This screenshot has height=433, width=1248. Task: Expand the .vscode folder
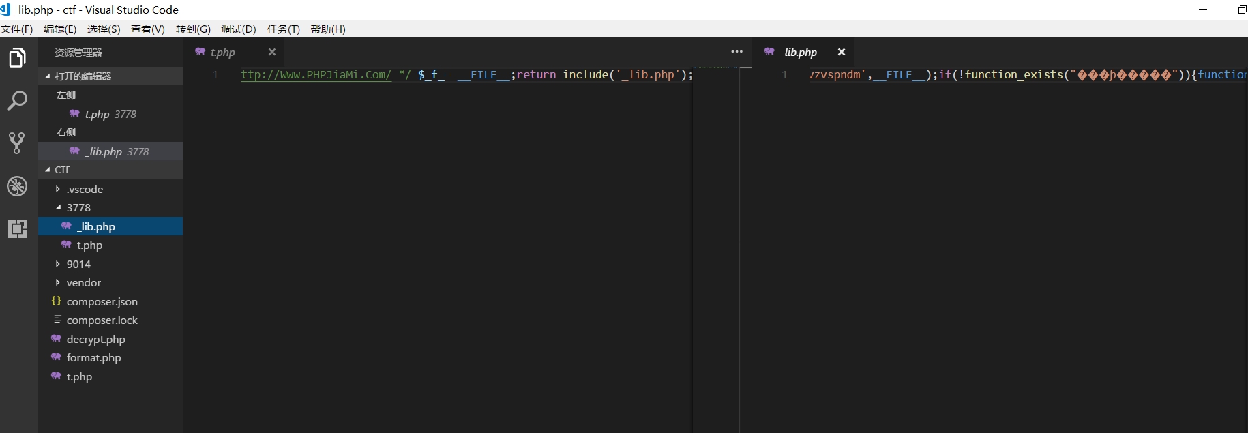click(x=110, y=189)
